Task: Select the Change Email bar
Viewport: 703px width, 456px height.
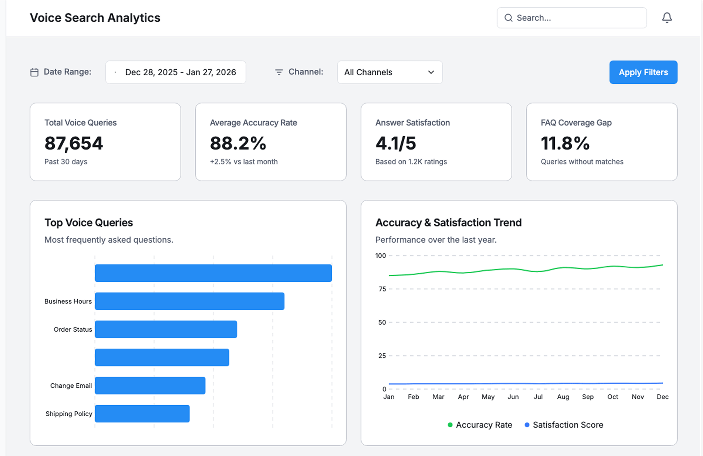Action: pos(150,385)
